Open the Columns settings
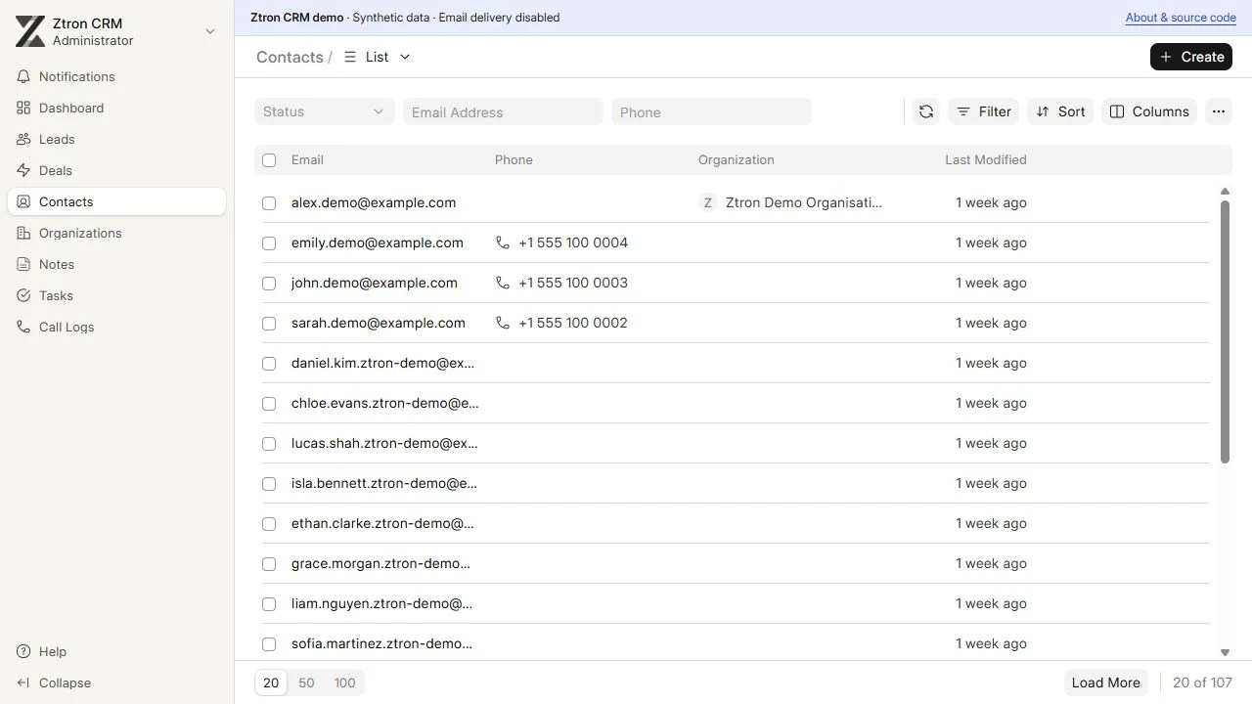The width and height of the screenshot is (1252, 704). 1149,111
